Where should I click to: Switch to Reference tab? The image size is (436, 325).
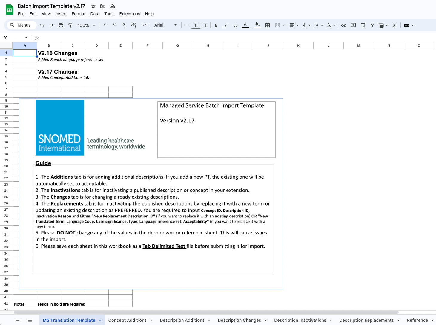[417, 320]
